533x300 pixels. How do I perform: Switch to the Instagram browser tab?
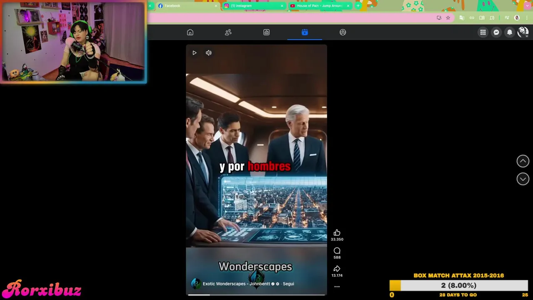pos(254,6)
